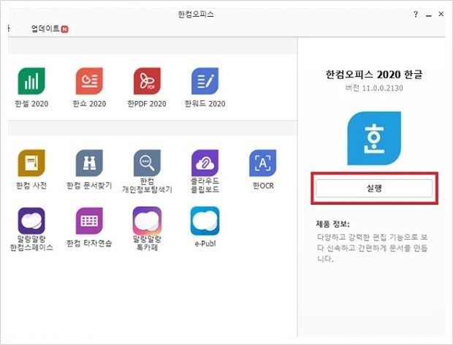Click the 제품 정보: heading
The height and width of the screenshot is (345, 453).
click(x=332, y=224)
